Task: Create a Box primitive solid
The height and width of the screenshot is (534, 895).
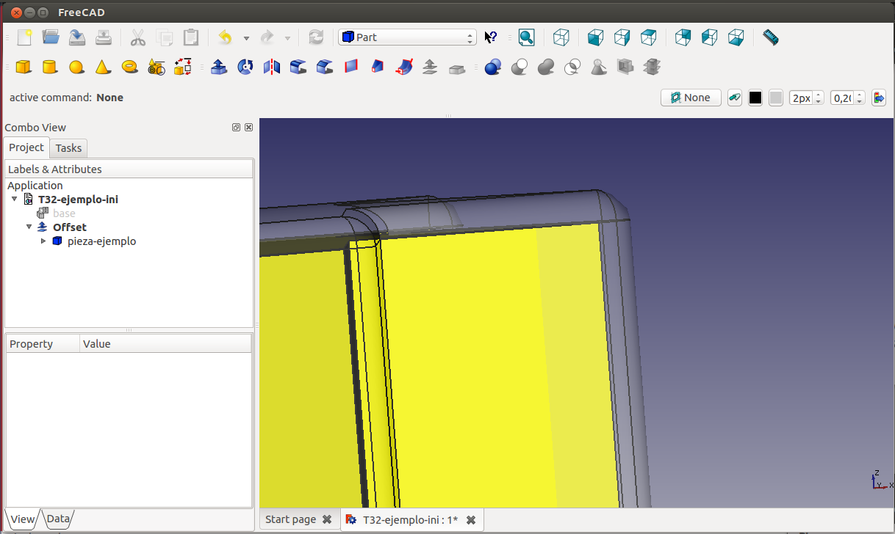Action: pyautogui.click(x=24, y=67)
